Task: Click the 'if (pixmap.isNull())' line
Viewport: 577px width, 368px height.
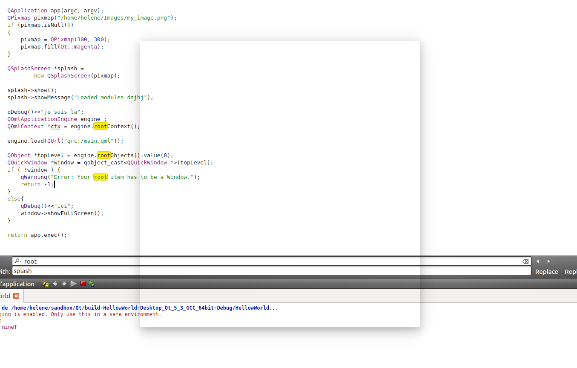Action: pos(40,25)
